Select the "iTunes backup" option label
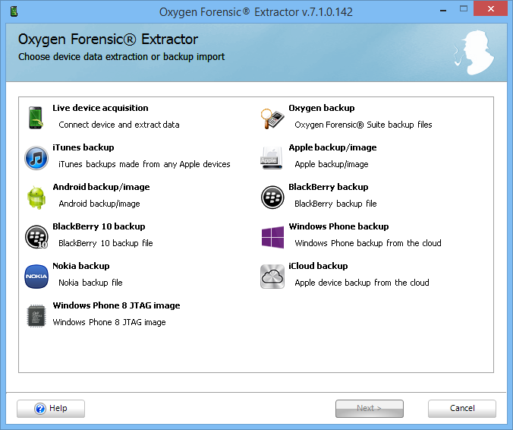 tap(83, 147)
